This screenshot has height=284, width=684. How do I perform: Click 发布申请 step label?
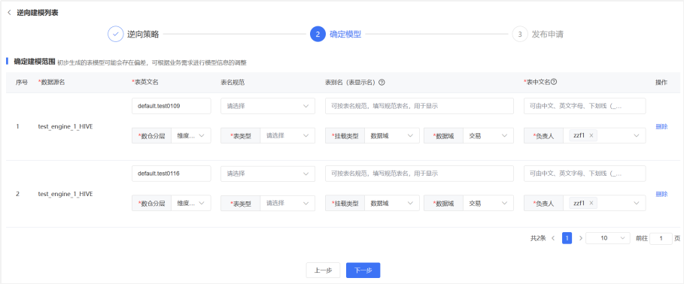point(548,35)
